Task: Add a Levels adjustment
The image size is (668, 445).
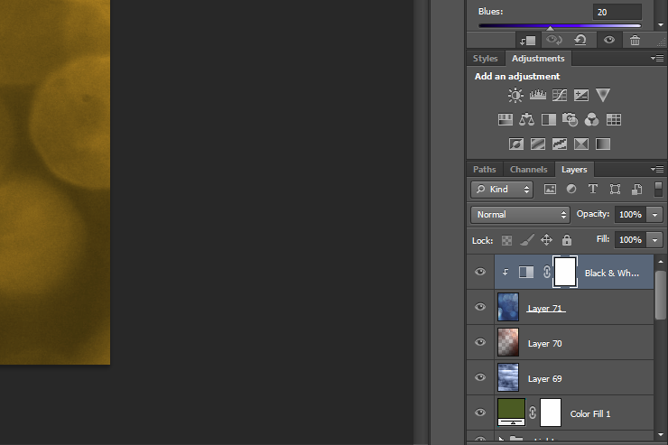Action: (x=538, y=95)
